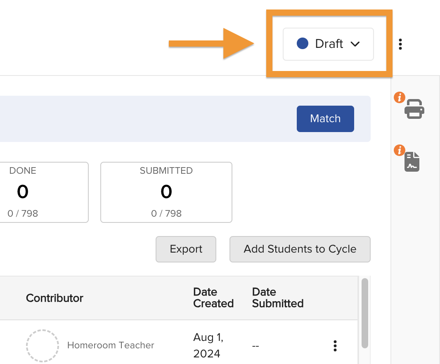Screen dimensions: 440x364
Task: Open the signed document icon in the side panel
Action: point(412,162)
